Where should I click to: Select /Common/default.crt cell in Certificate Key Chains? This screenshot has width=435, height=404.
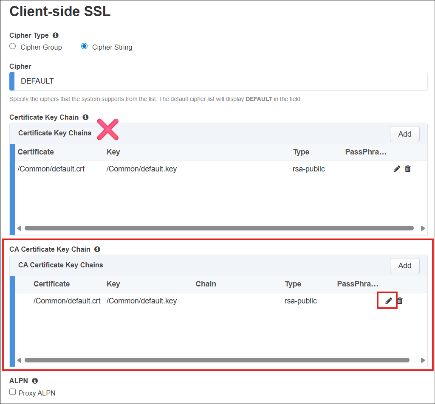51,169
